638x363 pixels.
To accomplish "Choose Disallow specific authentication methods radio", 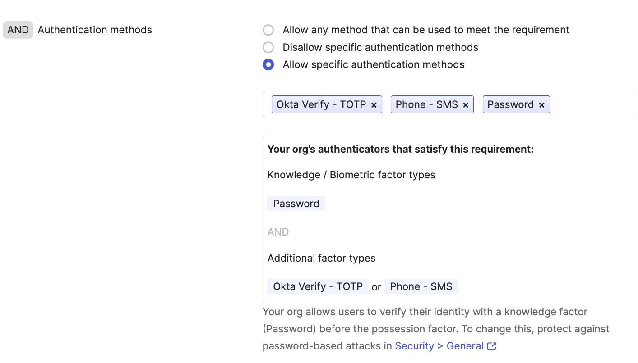I will (268, 47).
